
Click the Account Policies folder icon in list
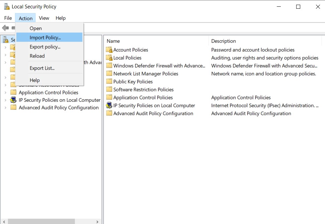(x=109, y=50)
